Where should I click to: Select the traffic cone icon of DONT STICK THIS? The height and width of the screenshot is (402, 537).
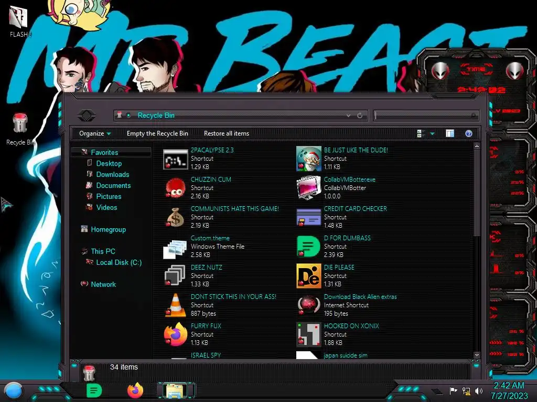point(175,305)
